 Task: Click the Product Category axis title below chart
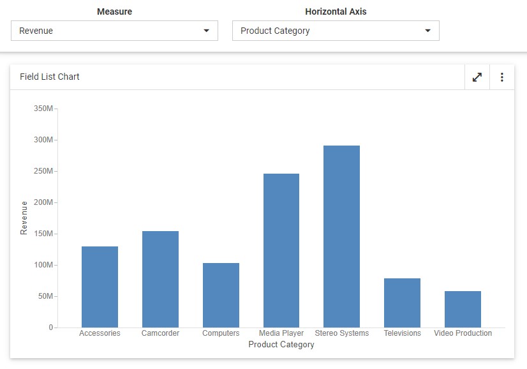281,345
